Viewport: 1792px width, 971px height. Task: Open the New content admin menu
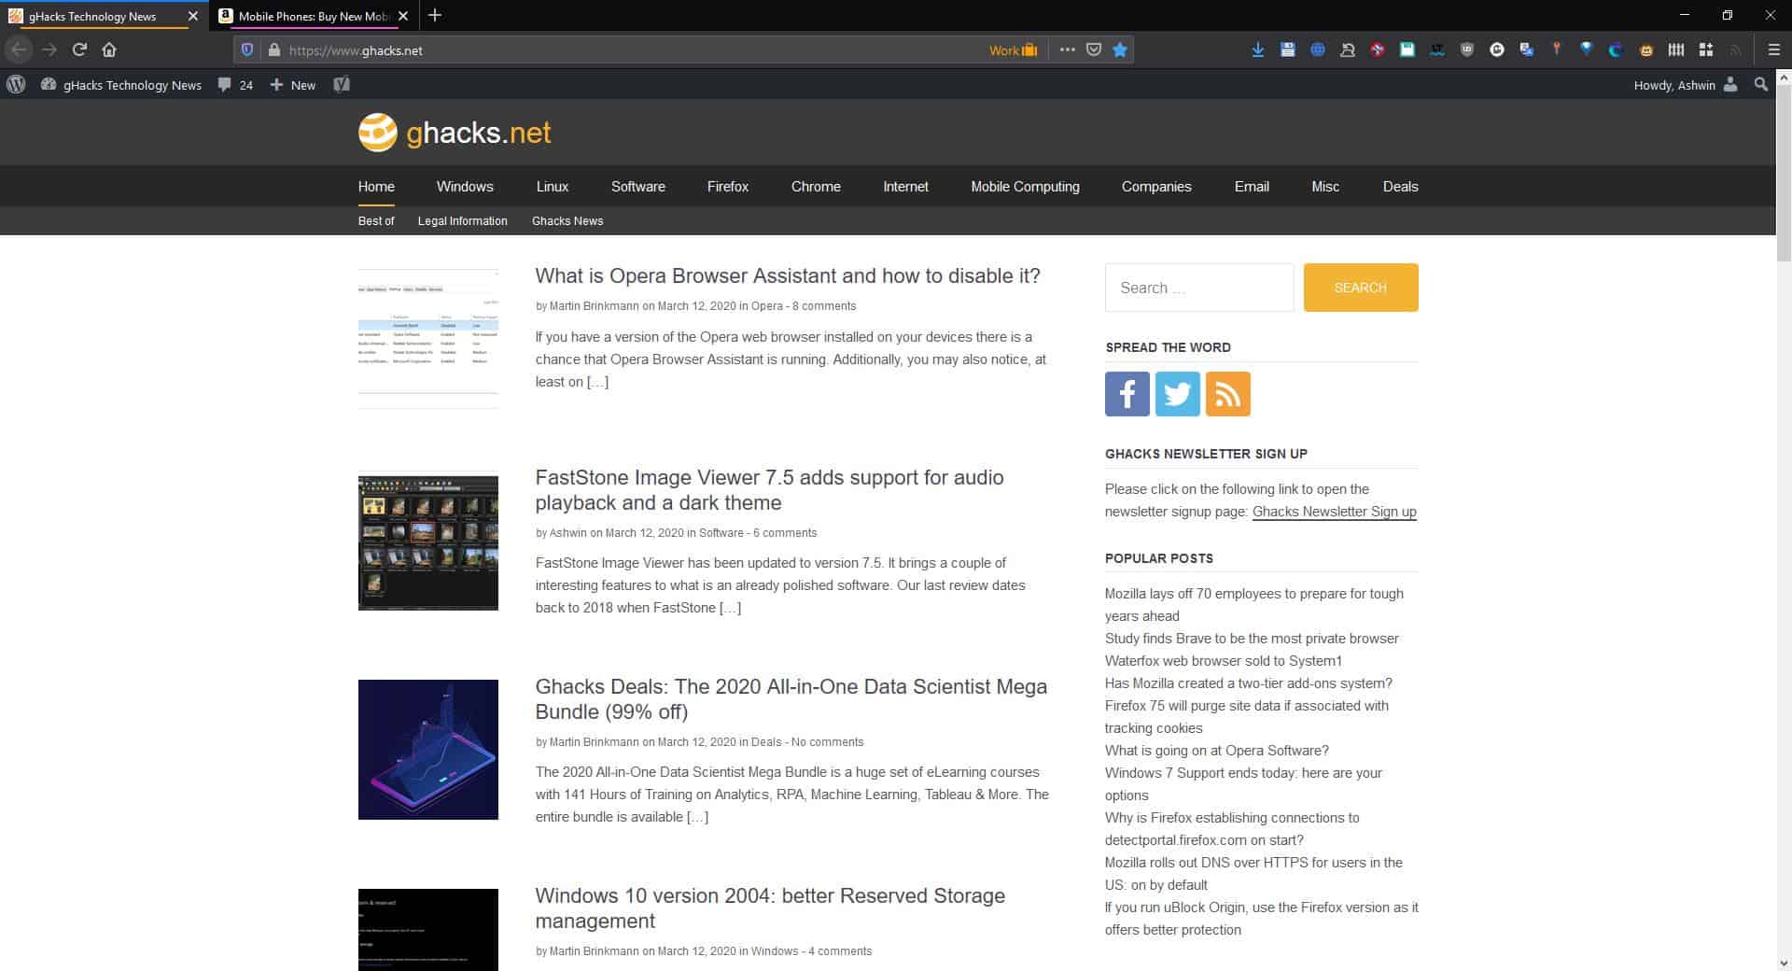tap(293, 85)
